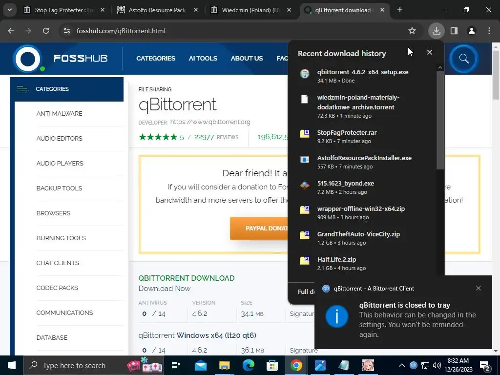Click the Half.Life.2.zip download entry
Image resolution: width=500 pixels, height=375 pixels.
362,263
